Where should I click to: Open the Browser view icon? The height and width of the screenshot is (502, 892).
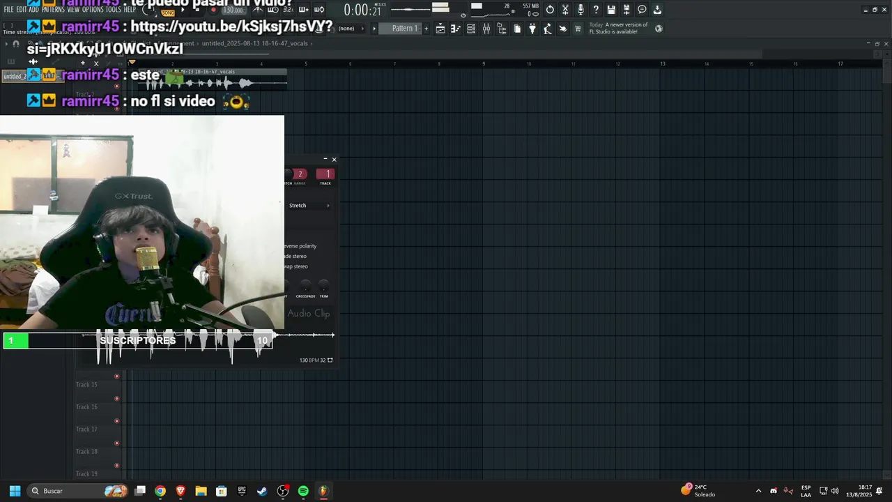click(502, 29)
